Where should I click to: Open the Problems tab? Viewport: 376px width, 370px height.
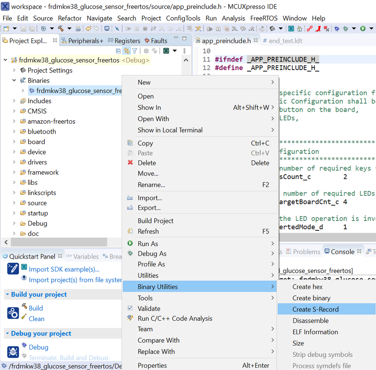(x=303, y=251)
